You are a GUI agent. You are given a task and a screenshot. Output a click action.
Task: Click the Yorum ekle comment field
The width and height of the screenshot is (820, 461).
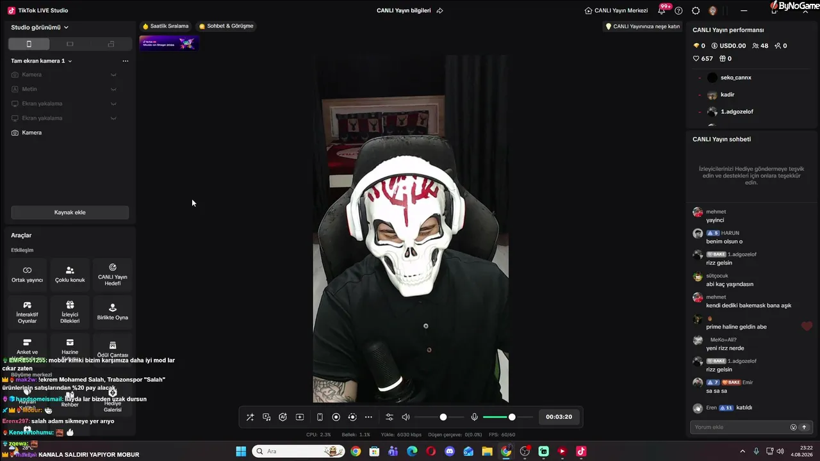click(x=739, y=427)
